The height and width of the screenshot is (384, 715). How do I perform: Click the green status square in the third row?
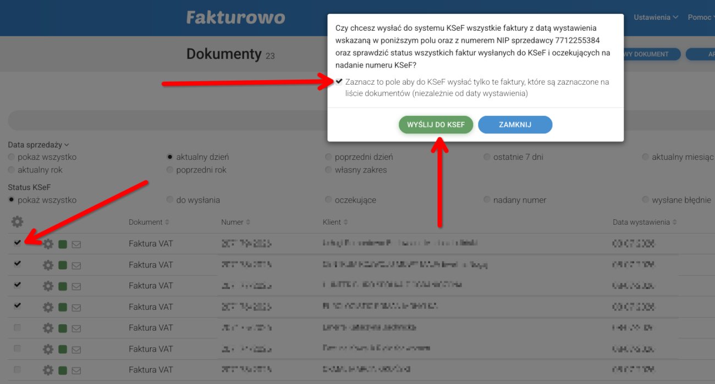pyautogui.click(x=63, y=286)
